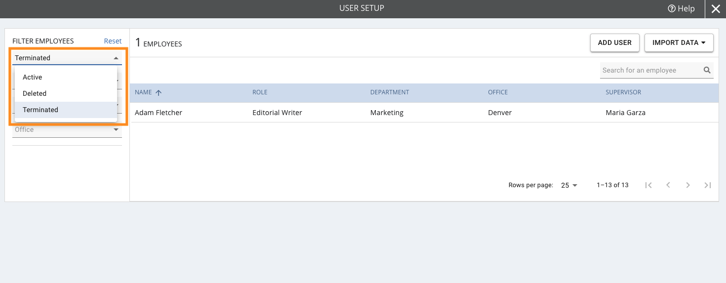Select the Active status option
This screenshot has width=726, height=283.
click(66, 77)
